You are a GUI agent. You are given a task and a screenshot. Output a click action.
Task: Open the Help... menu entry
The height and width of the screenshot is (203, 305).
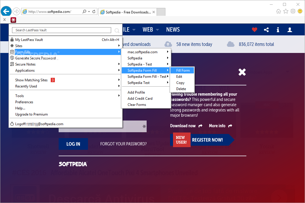tap(66, 108)
